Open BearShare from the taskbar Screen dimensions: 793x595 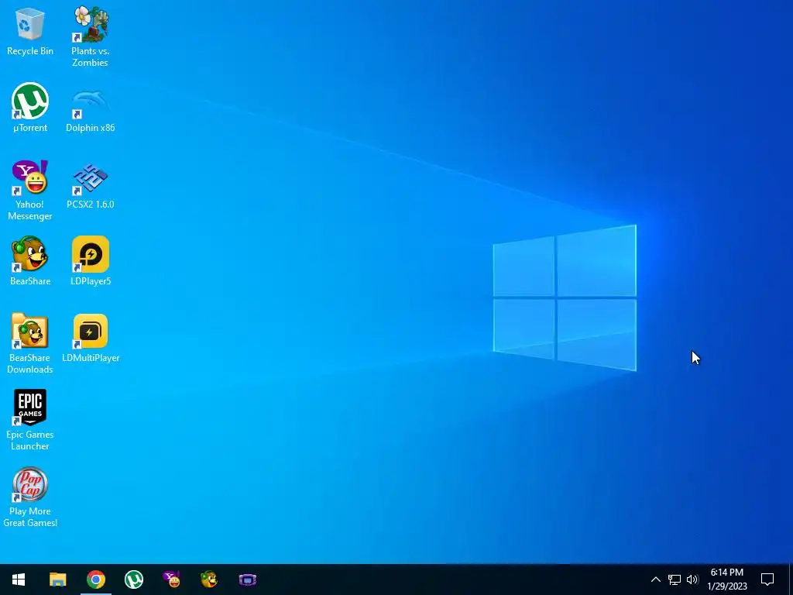(209, 580)
